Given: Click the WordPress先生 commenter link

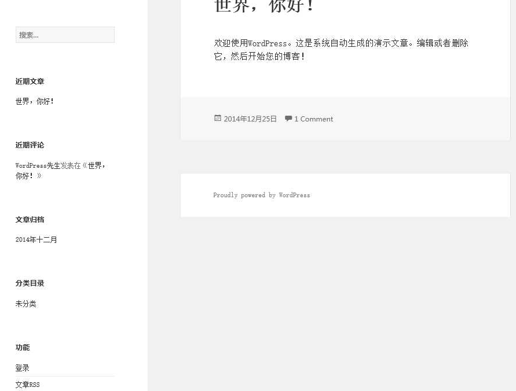Looking at the screenshot, I should [30, 165].
